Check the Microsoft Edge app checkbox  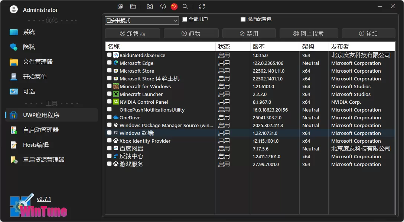110,63
